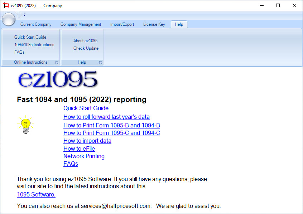Open the Company Management tab
Screen dimensions: 303x214
coord(81,24)
